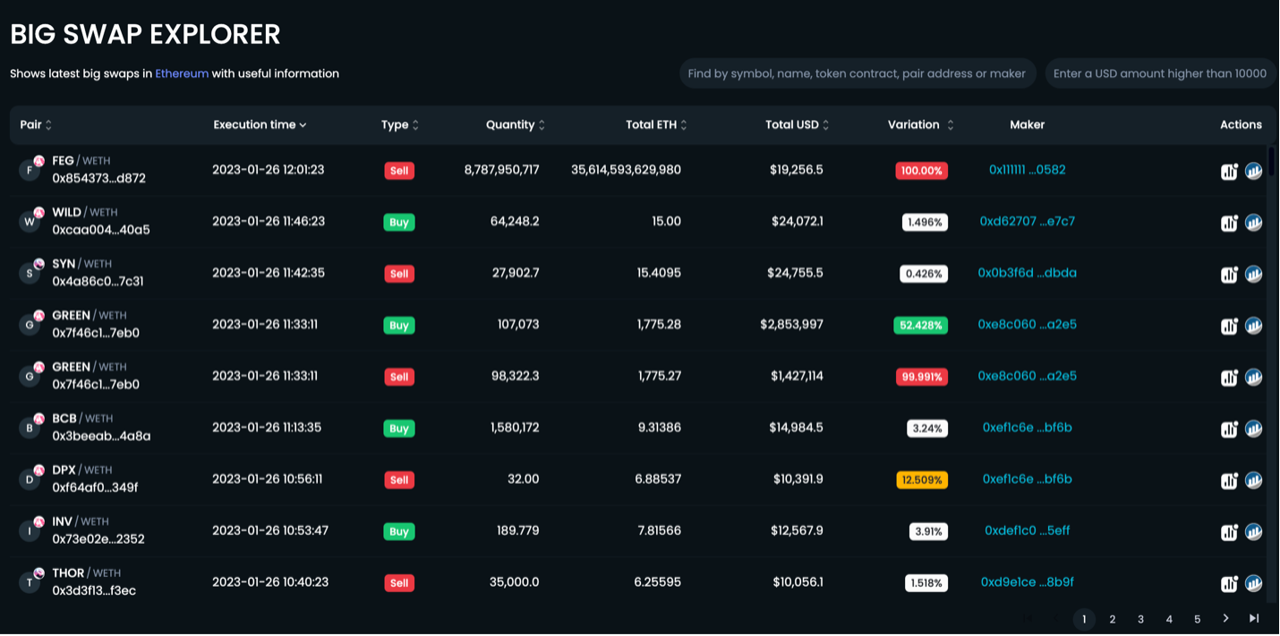Open white chart icon in BCB row
1280x636 pixels.
1229,428
